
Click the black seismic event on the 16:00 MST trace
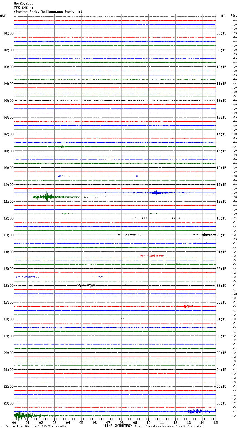coord(92,286)
